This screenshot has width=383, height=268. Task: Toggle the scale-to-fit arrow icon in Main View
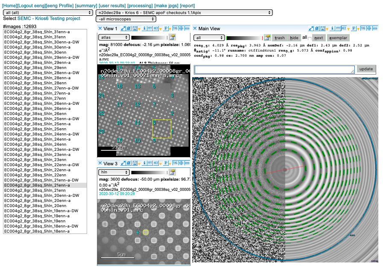(x=311, y=29)
